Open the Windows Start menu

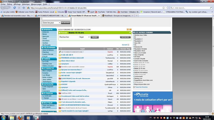coord(3,117)
